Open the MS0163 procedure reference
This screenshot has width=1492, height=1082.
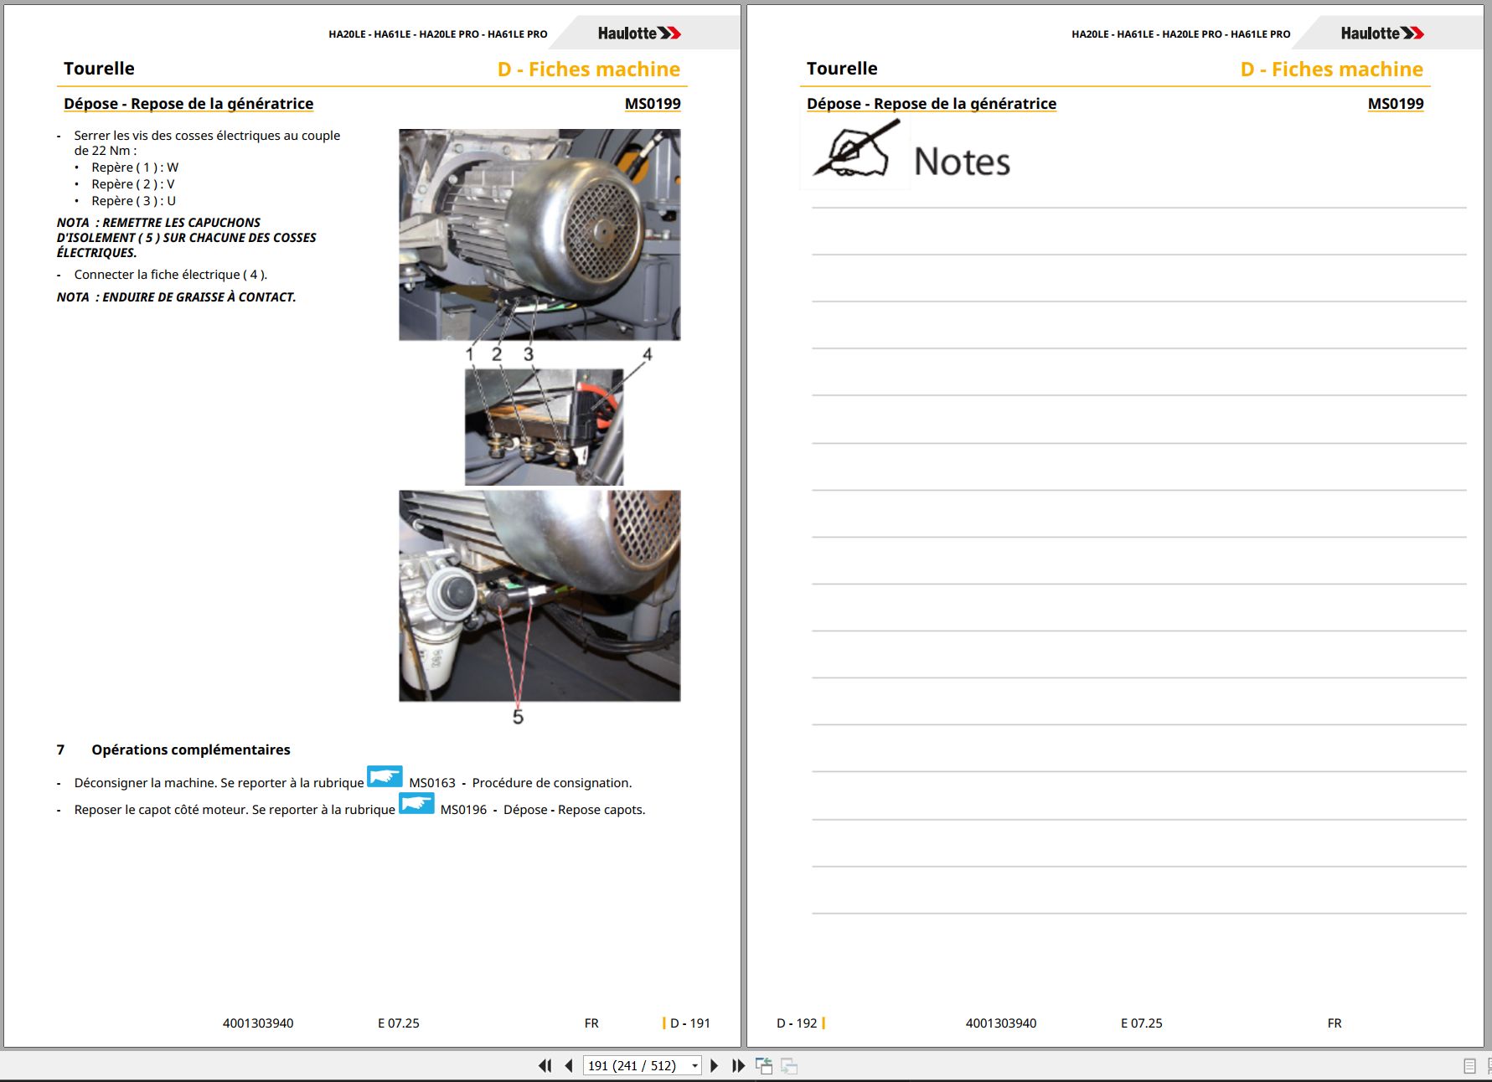pos(520,783)
